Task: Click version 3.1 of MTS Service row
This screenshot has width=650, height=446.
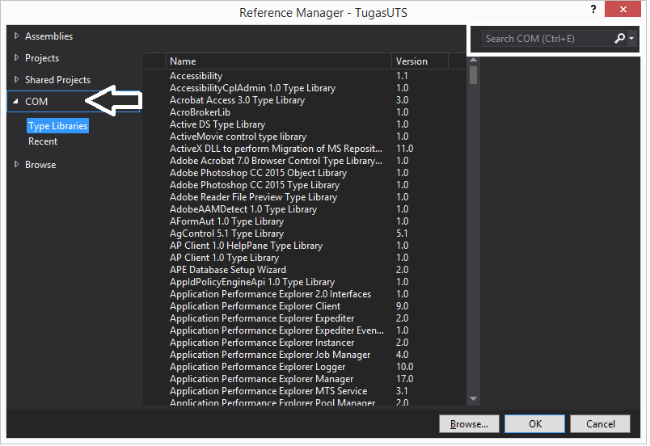Action: coord(402,391)
